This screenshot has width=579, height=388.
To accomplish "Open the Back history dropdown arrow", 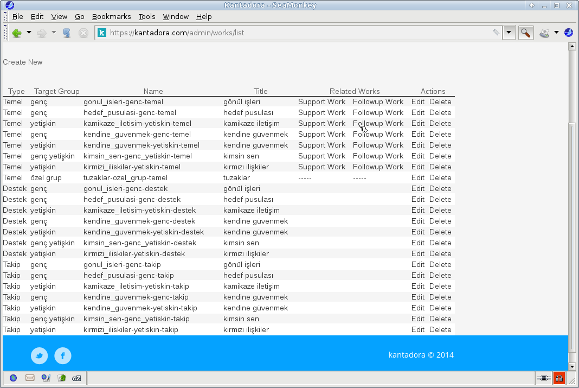I will click(29, 33).
